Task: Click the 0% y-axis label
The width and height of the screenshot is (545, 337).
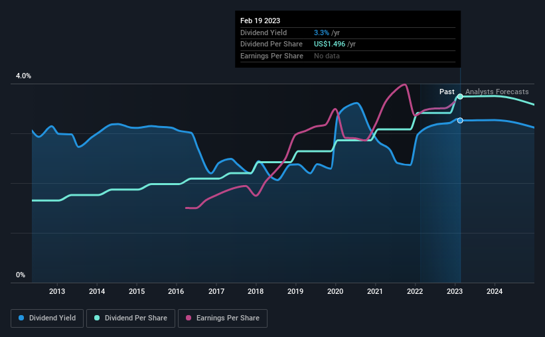Action: click(x=21, y=275)
